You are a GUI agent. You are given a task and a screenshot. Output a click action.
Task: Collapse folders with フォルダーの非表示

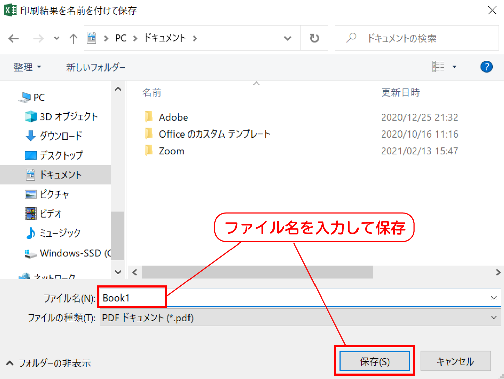[49, 363]
